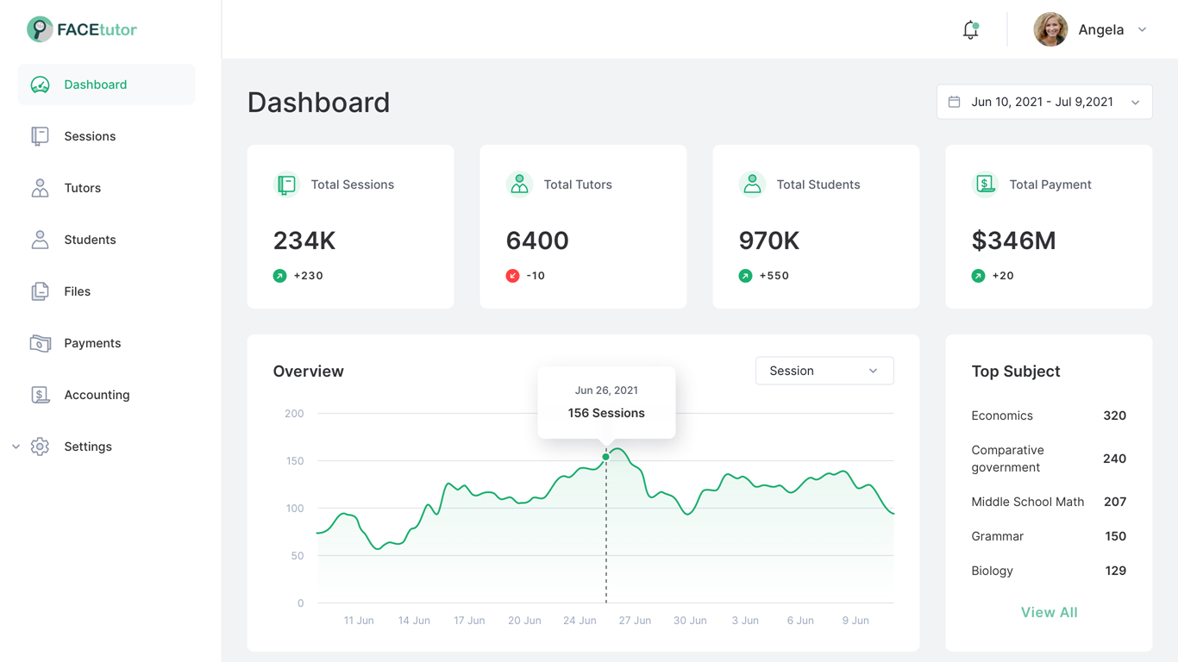Click the Overview chart heading

pyautogui.click(x=308, y=372)
